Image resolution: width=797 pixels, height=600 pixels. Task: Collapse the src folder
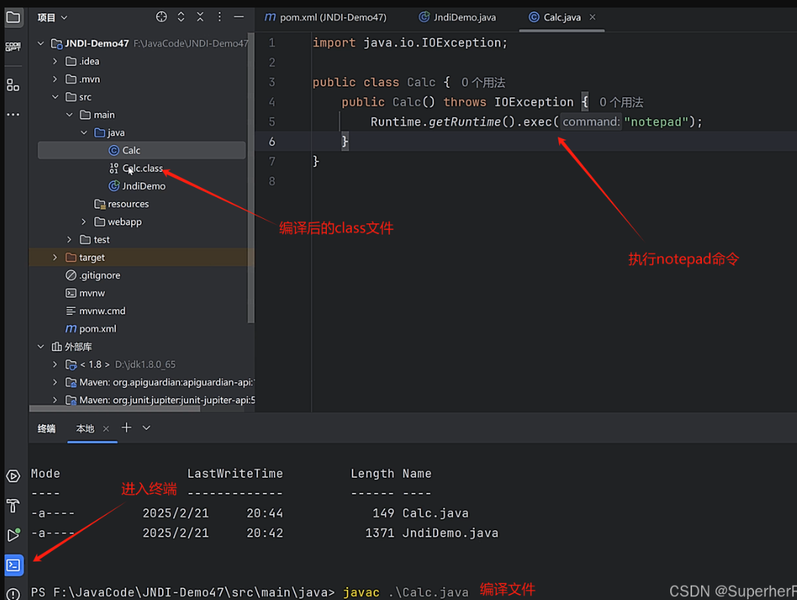(55, 97)
